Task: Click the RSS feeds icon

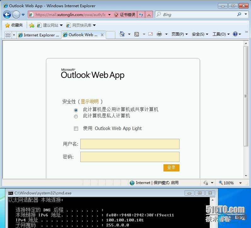Action: point(137,34)
